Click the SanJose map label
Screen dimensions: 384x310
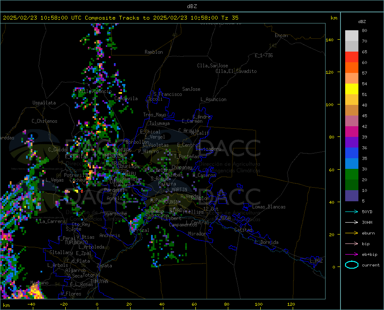click(191, 89)
